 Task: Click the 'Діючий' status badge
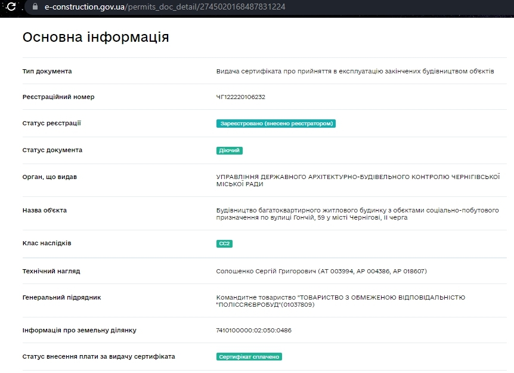(x=230, y=150)
